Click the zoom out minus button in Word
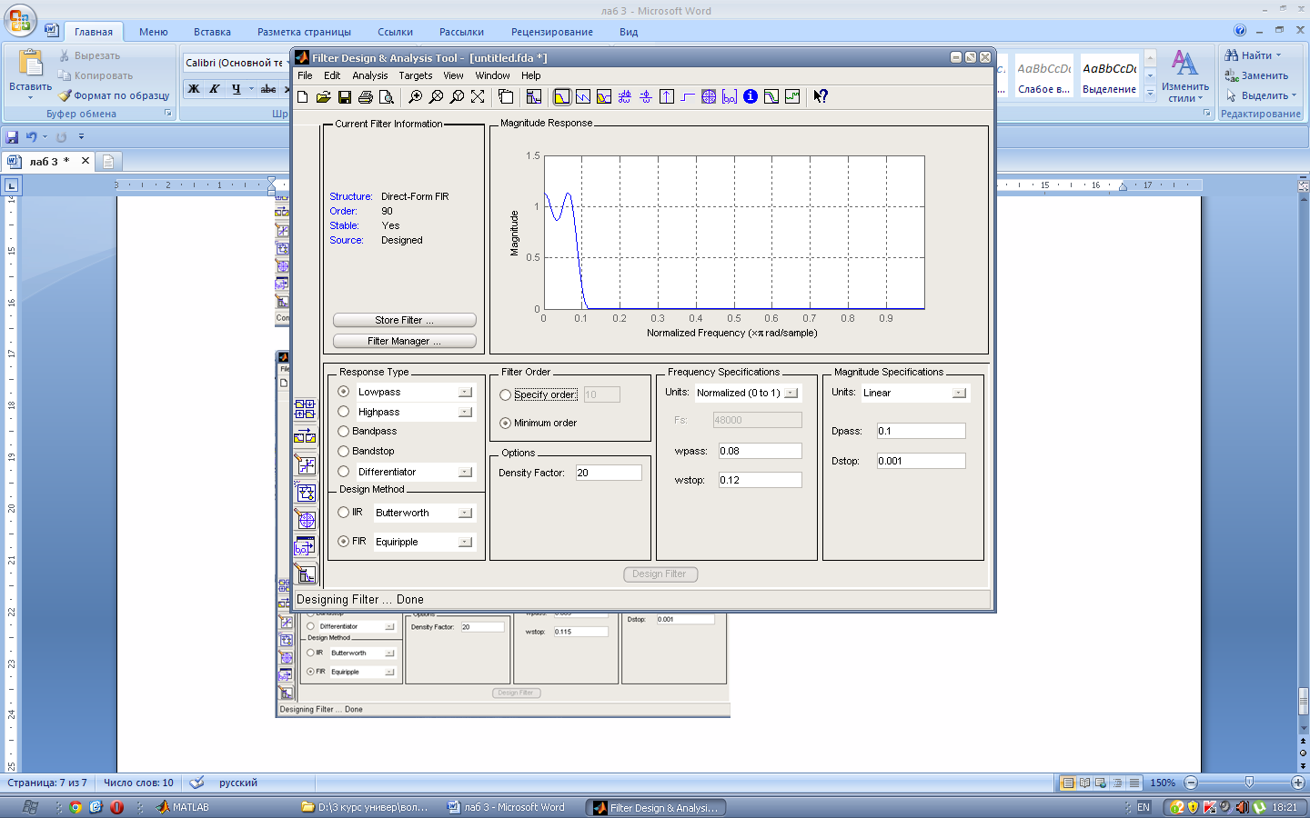The width and height of the screenshot is (1310, 818). click(1191, 783)
